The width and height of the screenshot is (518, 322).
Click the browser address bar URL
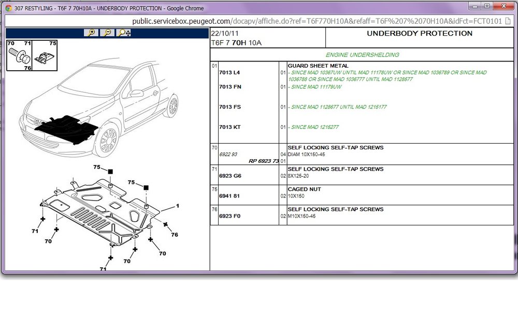[x=317, y=21]
